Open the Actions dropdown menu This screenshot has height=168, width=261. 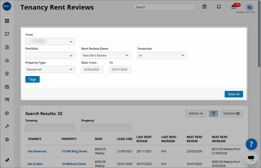[196, 114]
